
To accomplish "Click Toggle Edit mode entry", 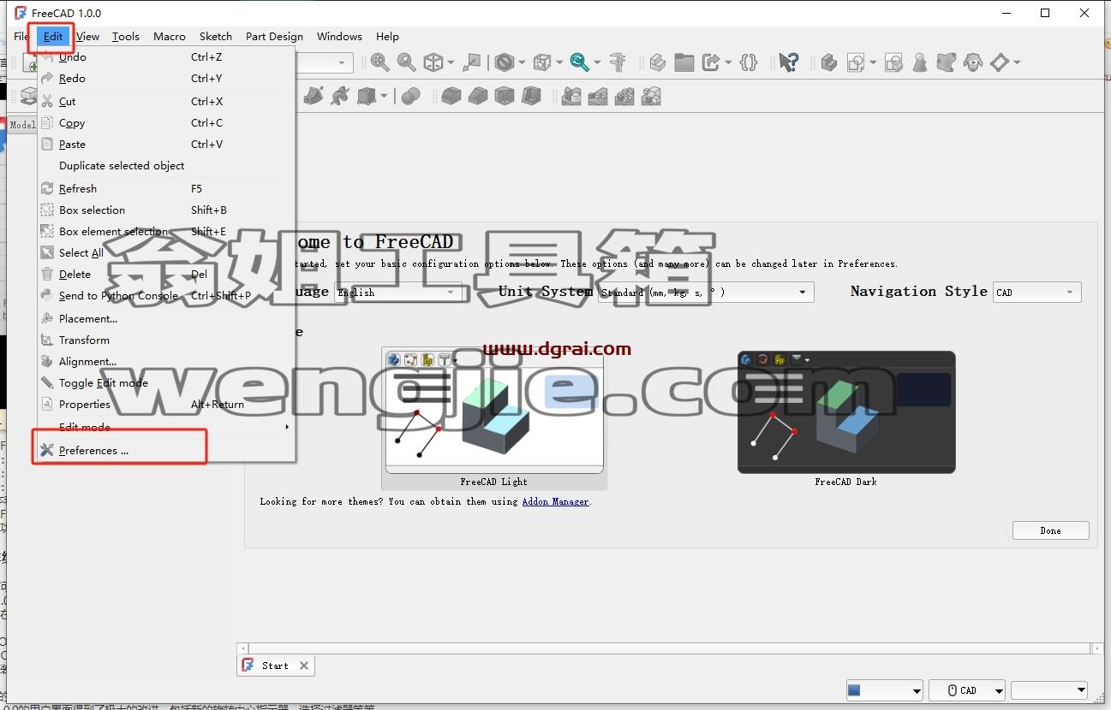I will (166, 383).
